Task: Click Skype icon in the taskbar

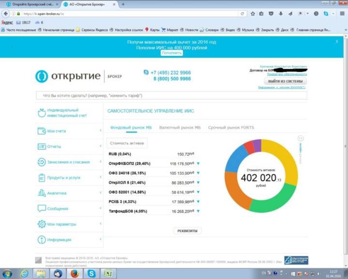Action: [x=91, y=274]
